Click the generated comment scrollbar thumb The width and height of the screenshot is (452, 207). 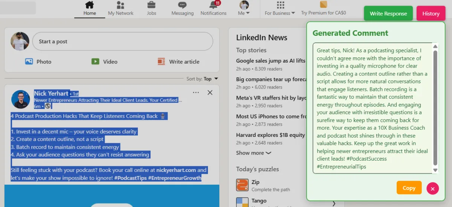click(x=435, y=108)
